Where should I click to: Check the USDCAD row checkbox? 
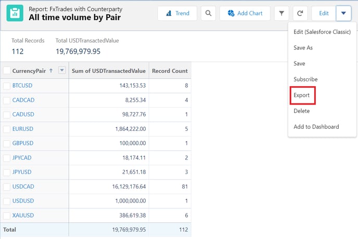click(x=7, y=186)
